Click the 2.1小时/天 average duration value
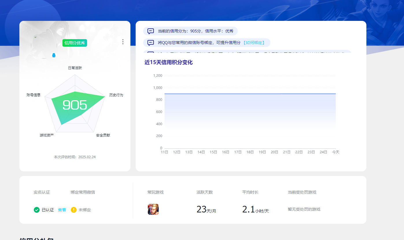Viewport: 404px width, 240px height. 256,209
